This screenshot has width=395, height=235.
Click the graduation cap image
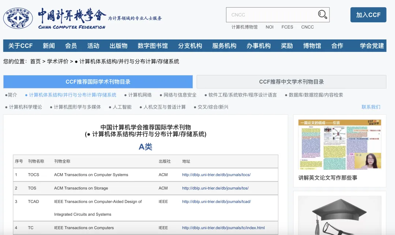pos(339,216)
